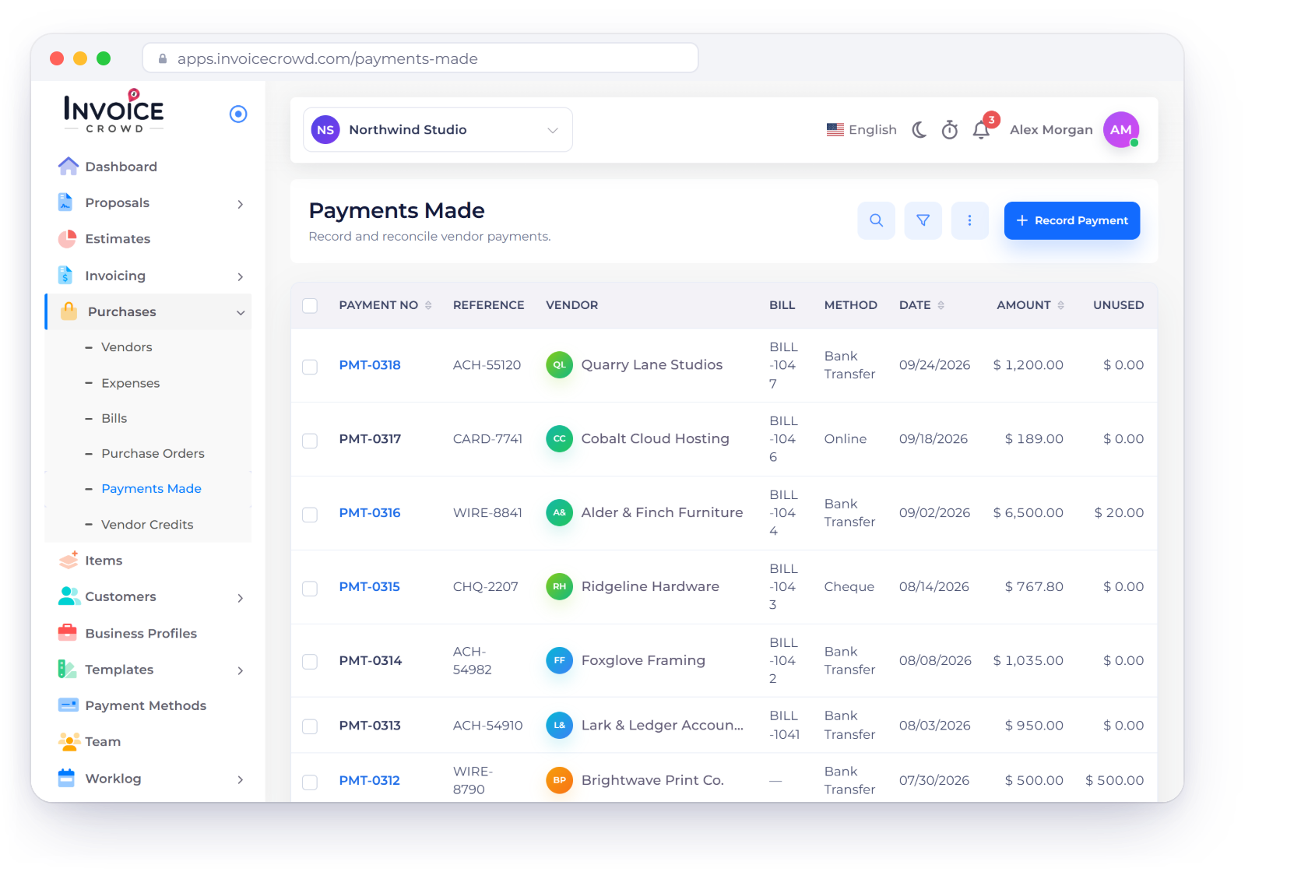Click the Dashboard home icon

pos(69,166)
